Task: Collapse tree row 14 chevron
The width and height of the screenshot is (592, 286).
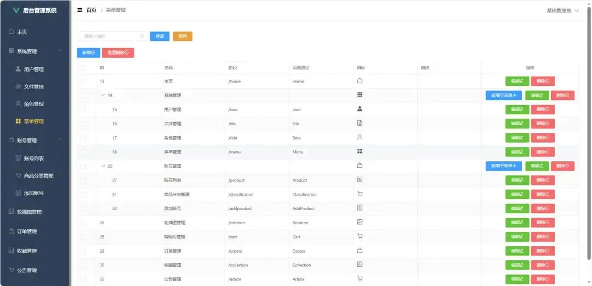Action: pyautogui.click(x=103, y=95)
